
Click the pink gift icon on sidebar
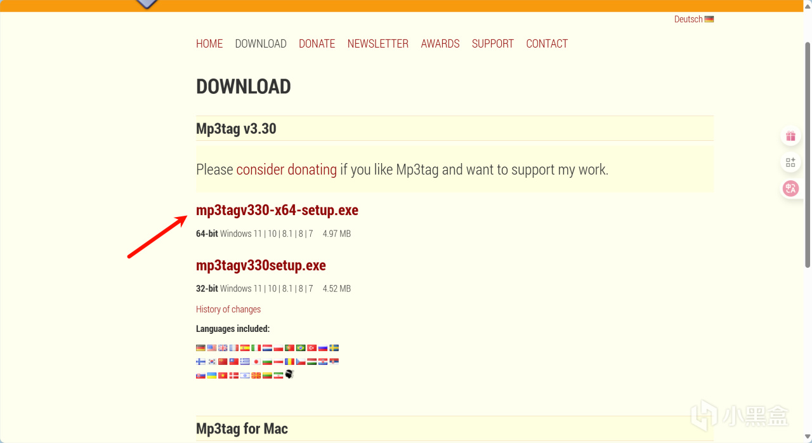790,136
